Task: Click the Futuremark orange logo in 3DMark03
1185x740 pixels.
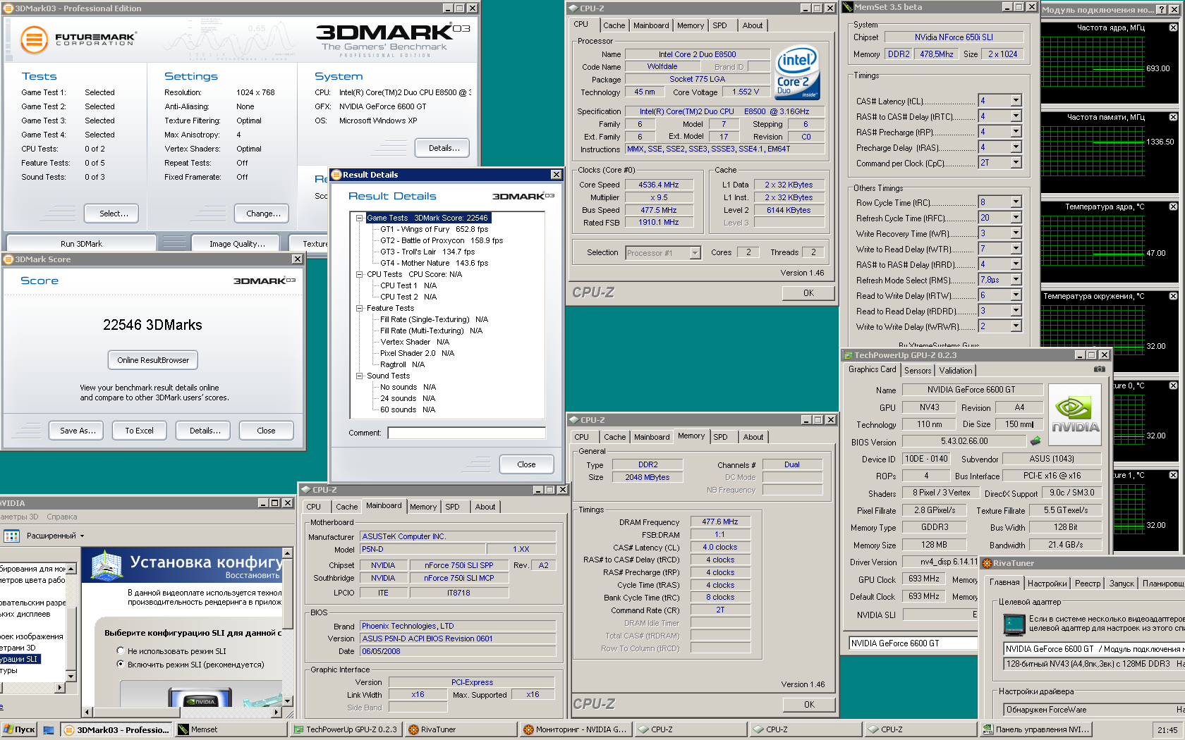Action: pos(34,39)
